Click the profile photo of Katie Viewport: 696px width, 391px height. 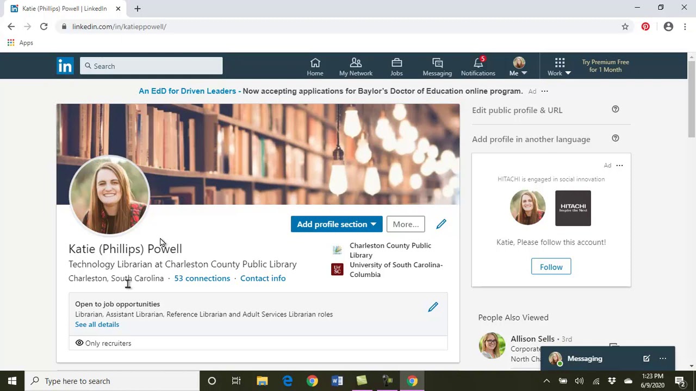point(109,195)
